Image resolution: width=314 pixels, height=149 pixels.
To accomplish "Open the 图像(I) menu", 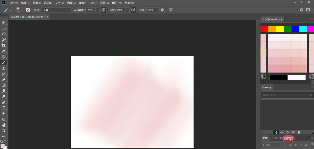I will click(37, 3).
